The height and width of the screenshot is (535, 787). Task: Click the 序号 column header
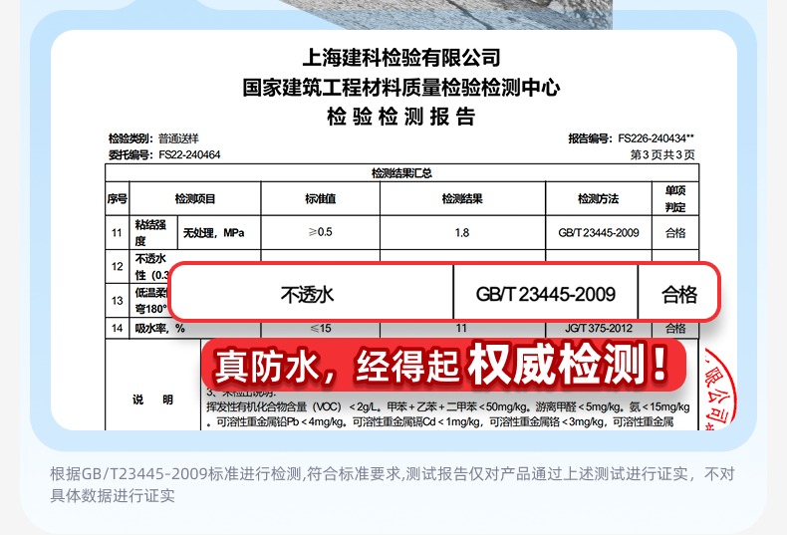pos(117,198)
